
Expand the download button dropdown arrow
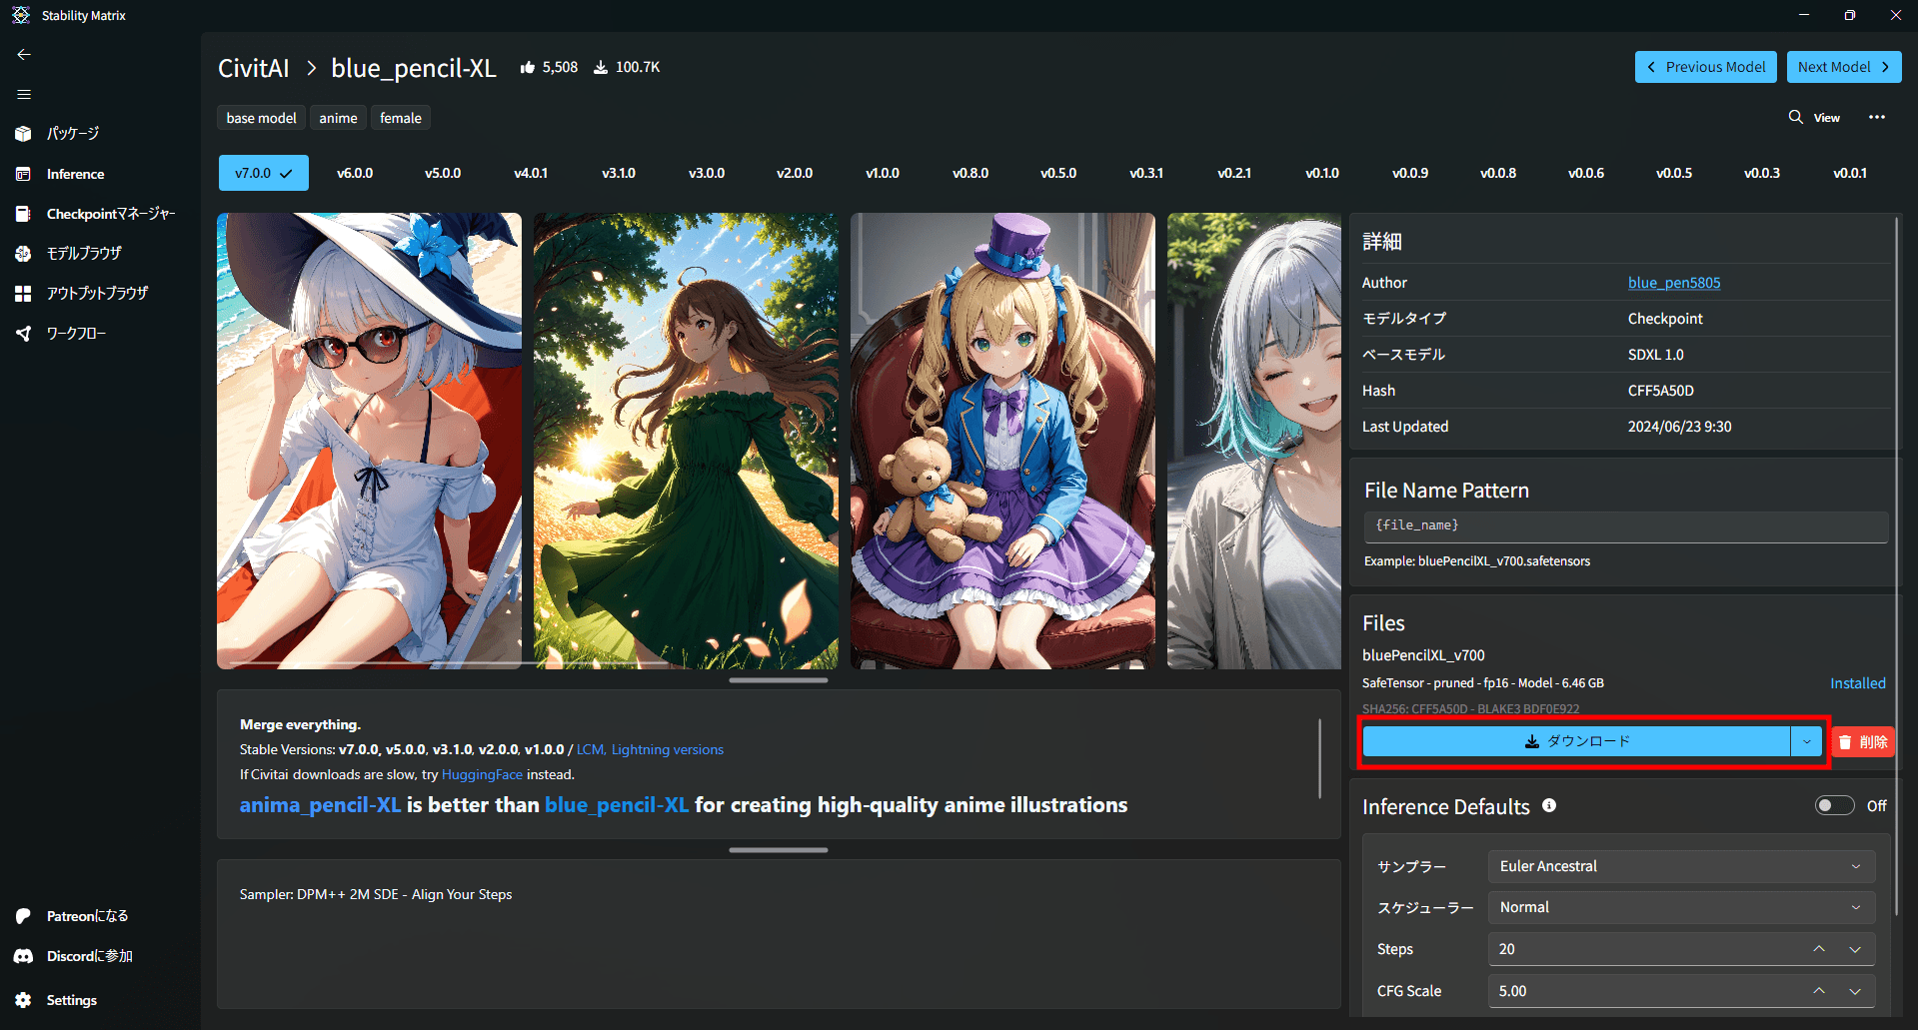(x=1806, y=741)
